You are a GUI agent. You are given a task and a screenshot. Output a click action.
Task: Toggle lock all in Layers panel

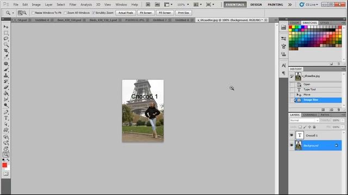tap(314, 127)
